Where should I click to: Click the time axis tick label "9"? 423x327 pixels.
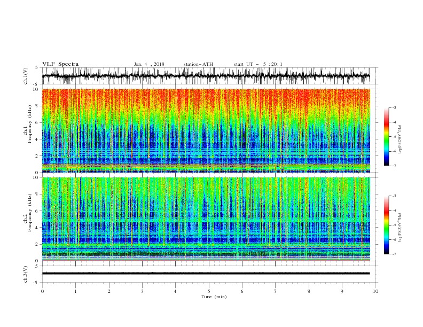[x=342, y=291]
